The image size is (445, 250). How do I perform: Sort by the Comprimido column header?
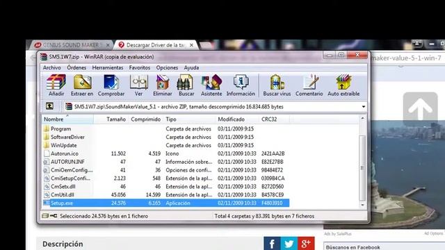(145, 119)
